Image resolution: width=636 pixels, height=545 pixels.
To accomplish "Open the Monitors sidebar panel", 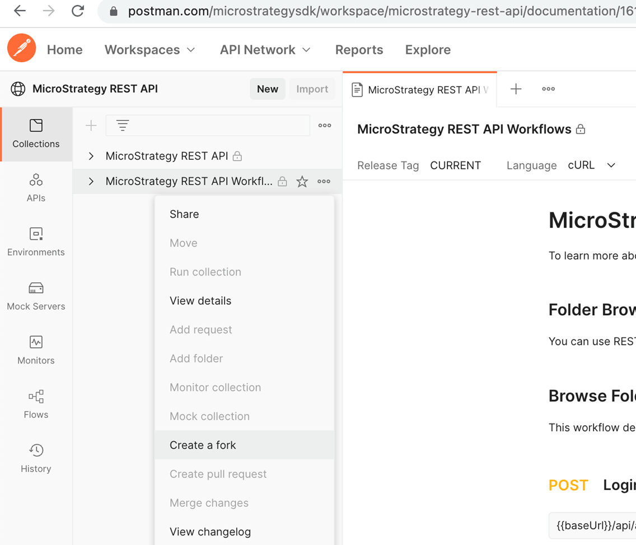I will coord(36,350).
